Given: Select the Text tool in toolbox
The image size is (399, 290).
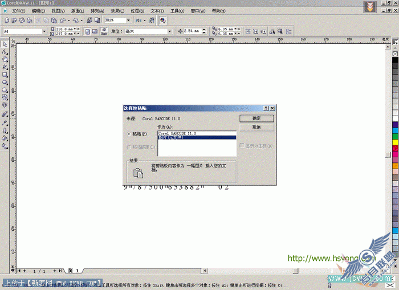Looking at the screenshot, I should pyautogui.click(x=5, y=105).
